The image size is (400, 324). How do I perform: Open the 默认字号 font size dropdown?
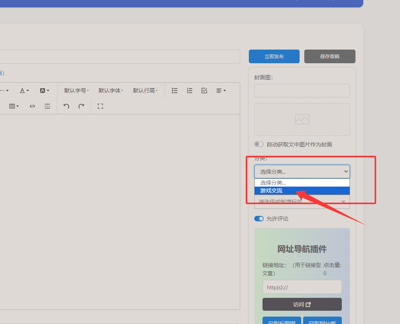point(77,91)
